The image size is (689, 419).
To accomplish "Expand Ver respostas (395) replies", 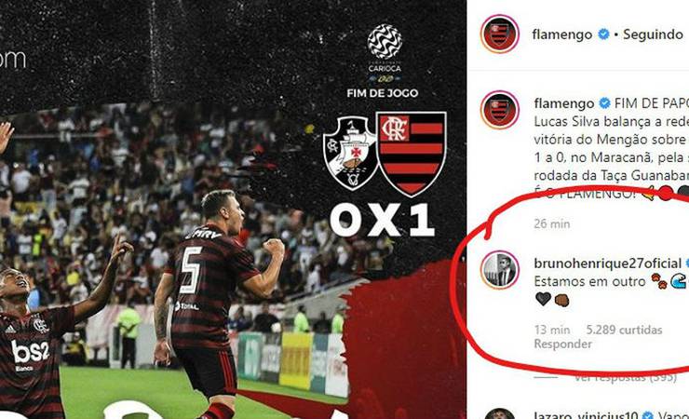I will [625, 377].
